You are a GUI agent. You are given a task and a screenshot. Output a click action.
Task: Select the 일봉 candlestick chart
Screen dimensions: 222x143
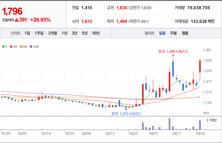tap(162, 33)
